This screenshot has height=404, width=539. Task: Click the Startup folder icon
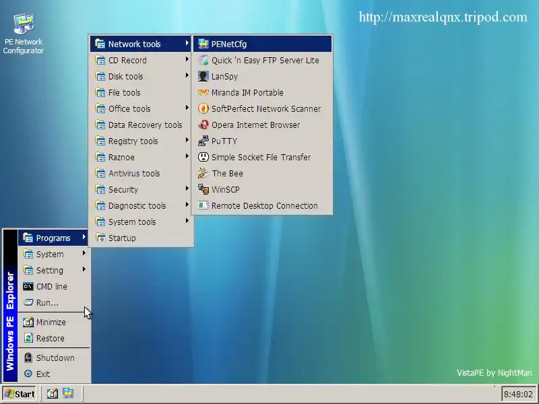coord(100,238)
